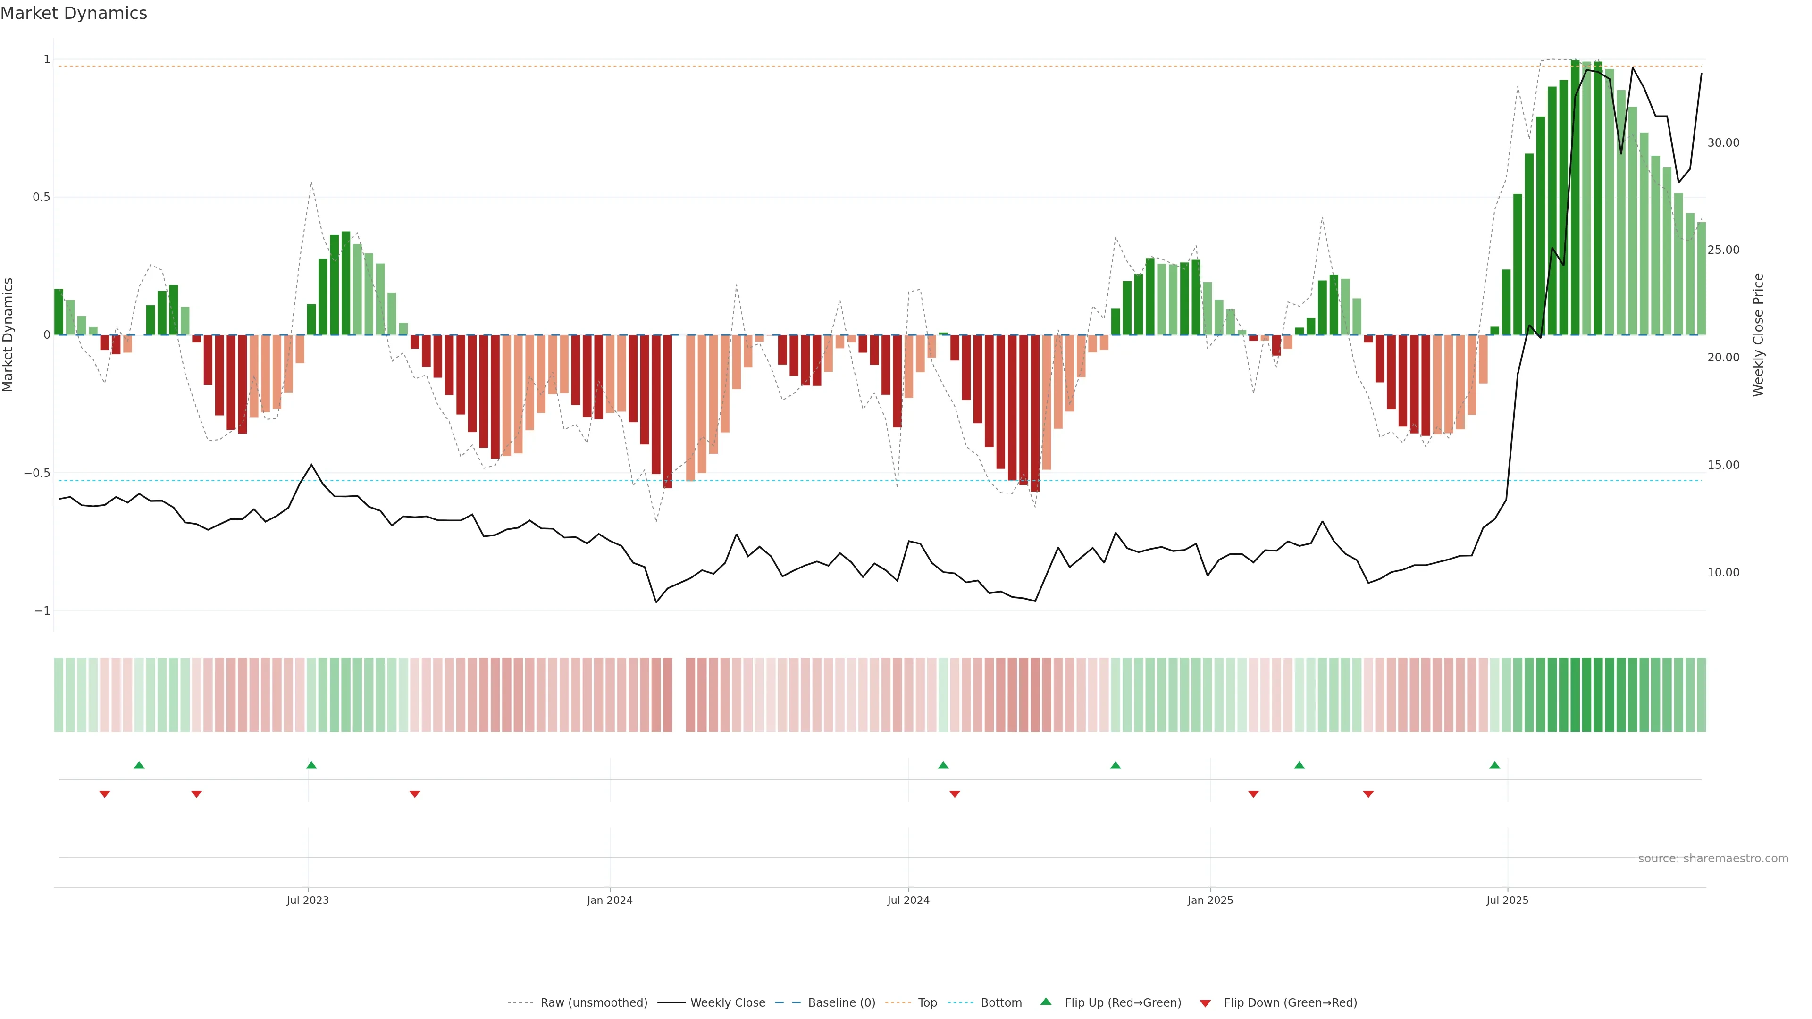
Task: Click the flip-up triangle above Jul 2023
Action: [311, 765]
